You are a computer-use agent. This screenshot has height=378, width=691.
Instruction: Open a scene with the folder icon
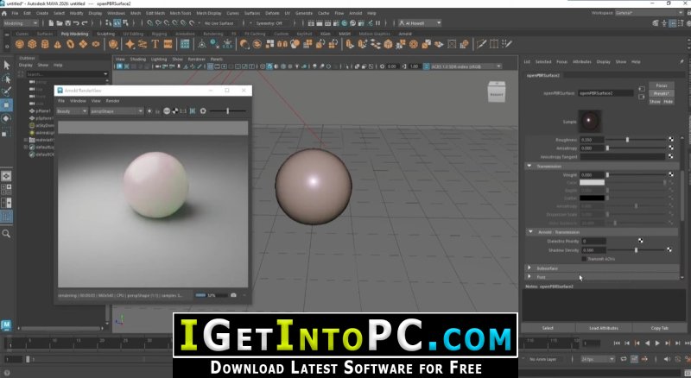coord(60,23)
